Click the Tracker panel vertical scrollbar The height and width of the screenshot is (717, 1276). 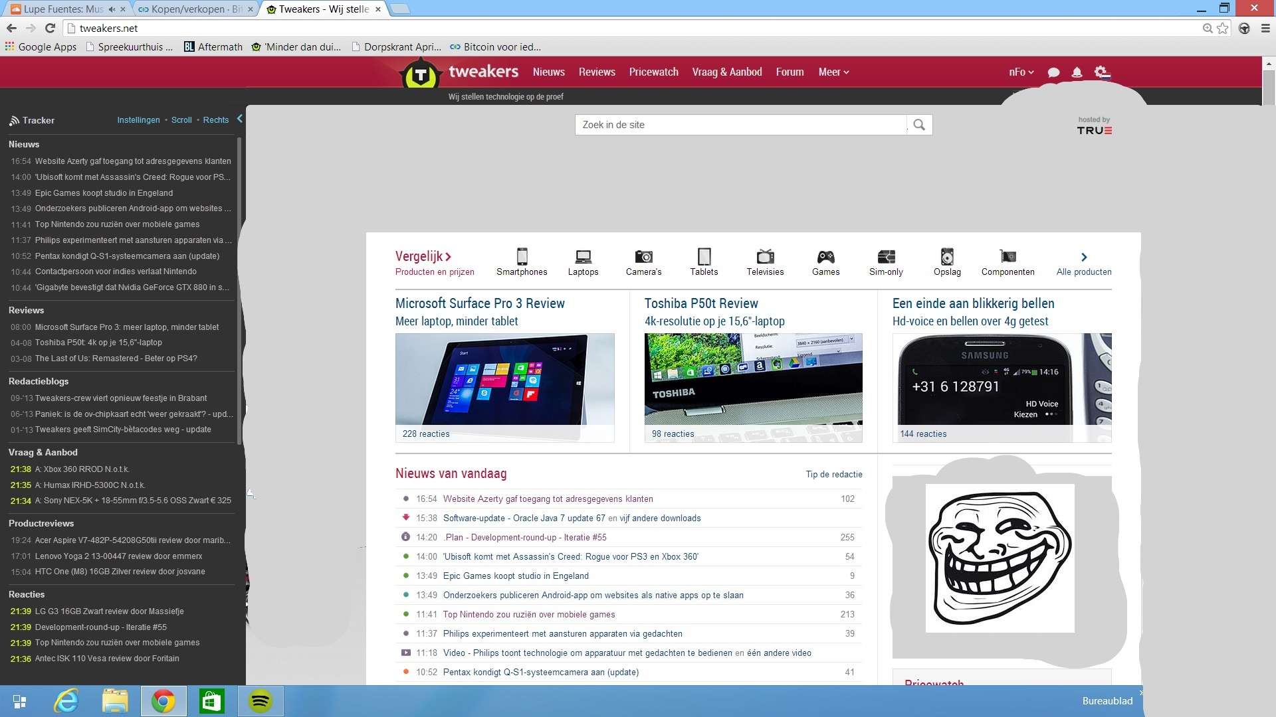point(239,285)
